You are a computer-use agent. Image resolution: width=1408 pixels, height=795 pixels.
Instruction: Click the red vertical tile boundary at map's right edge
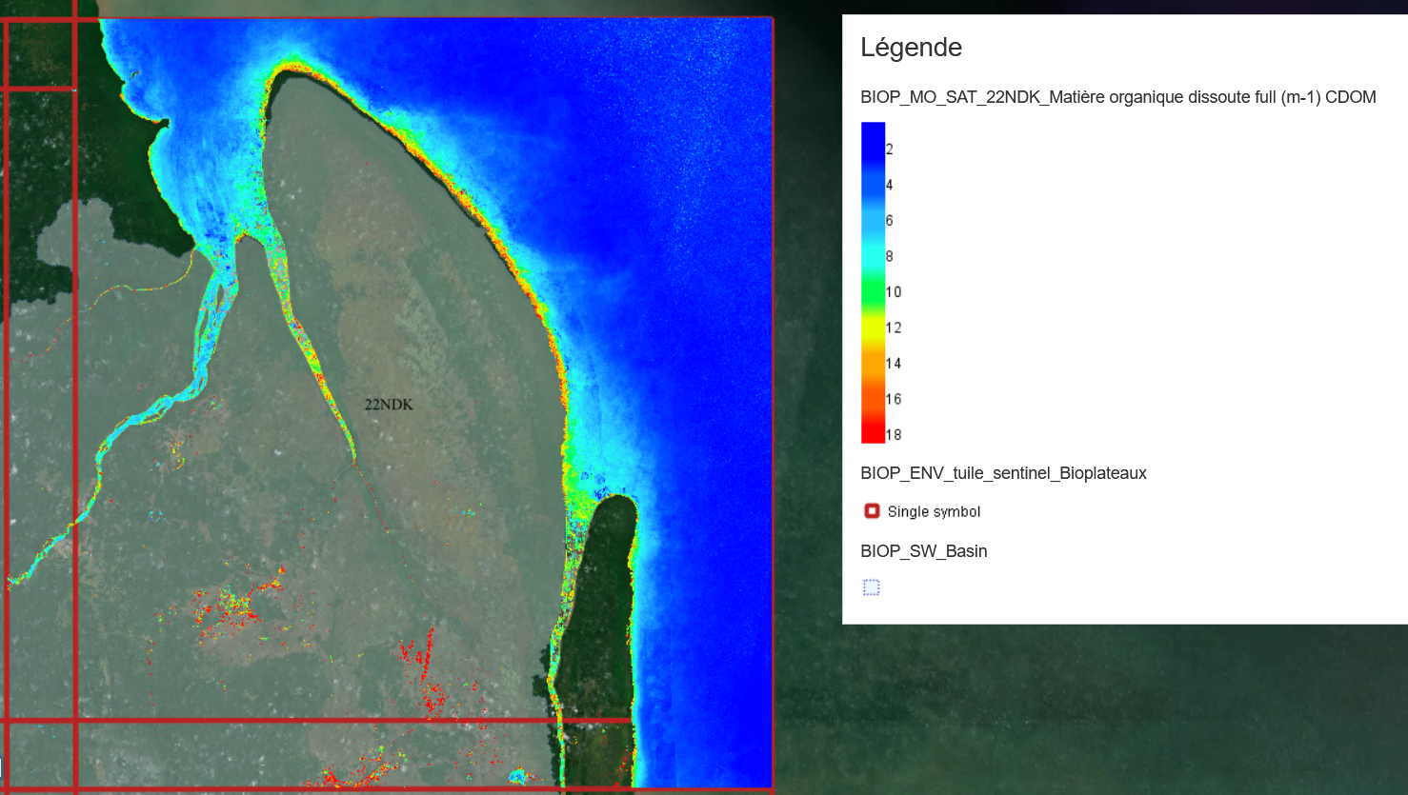coord(772,381)
